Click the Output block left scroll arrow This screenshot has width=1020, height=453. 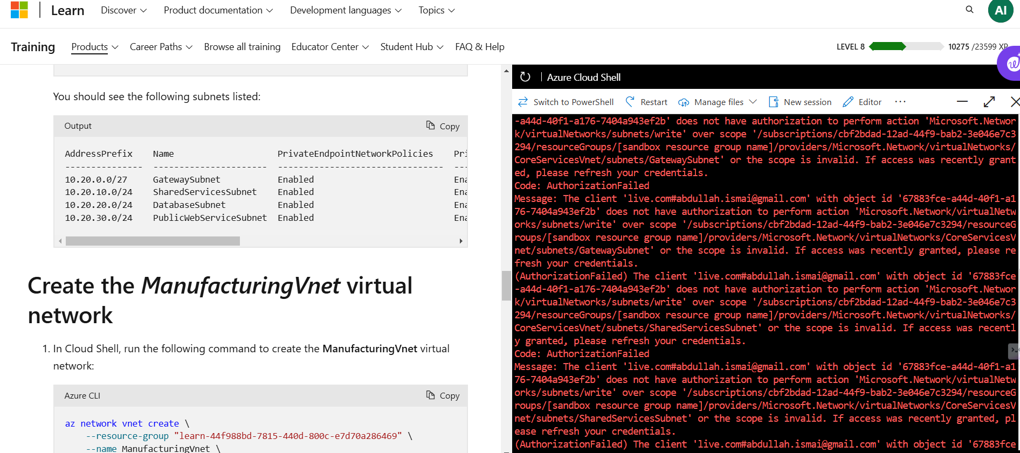click(60, 241)
